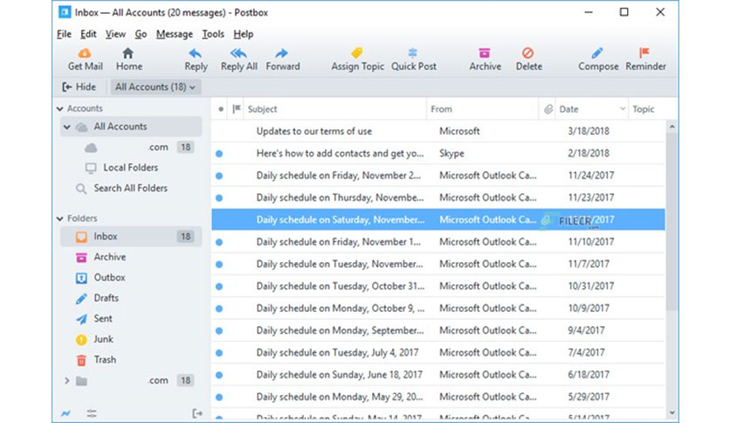Archive the selected message via toolbar
This screenshot has width=730, height=423.
[486, 59]
